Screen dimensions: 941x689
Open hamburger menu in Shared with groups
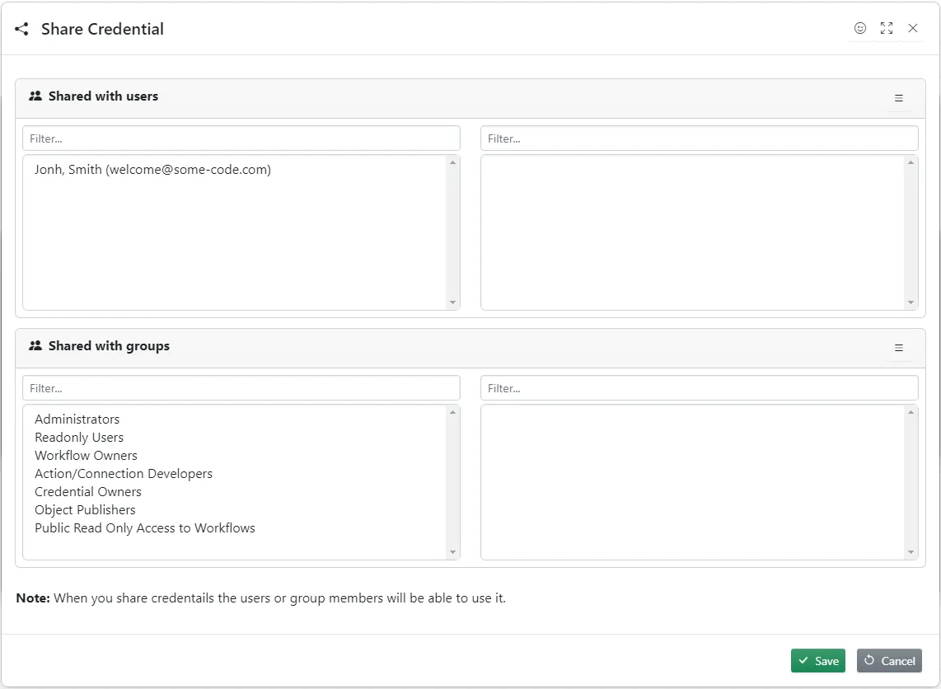899,348
